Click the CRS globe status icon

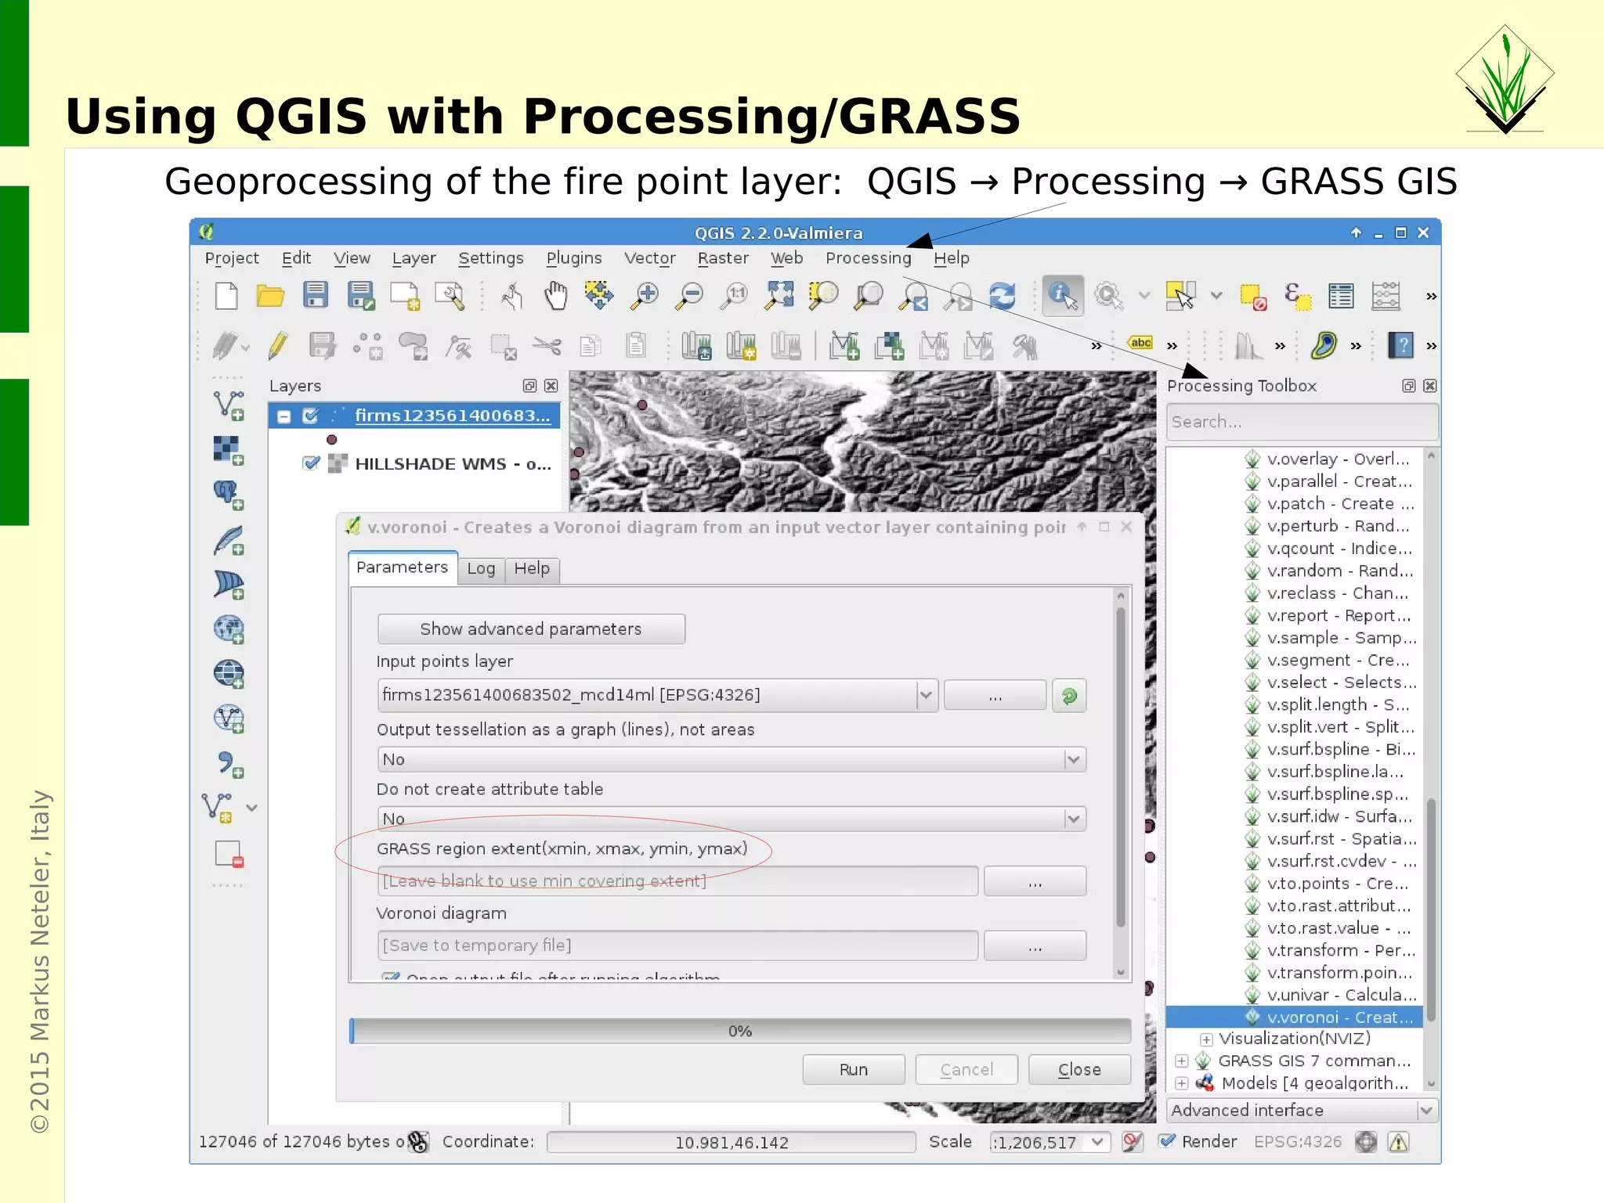pyautogui.click(x=1366, y=1142)
